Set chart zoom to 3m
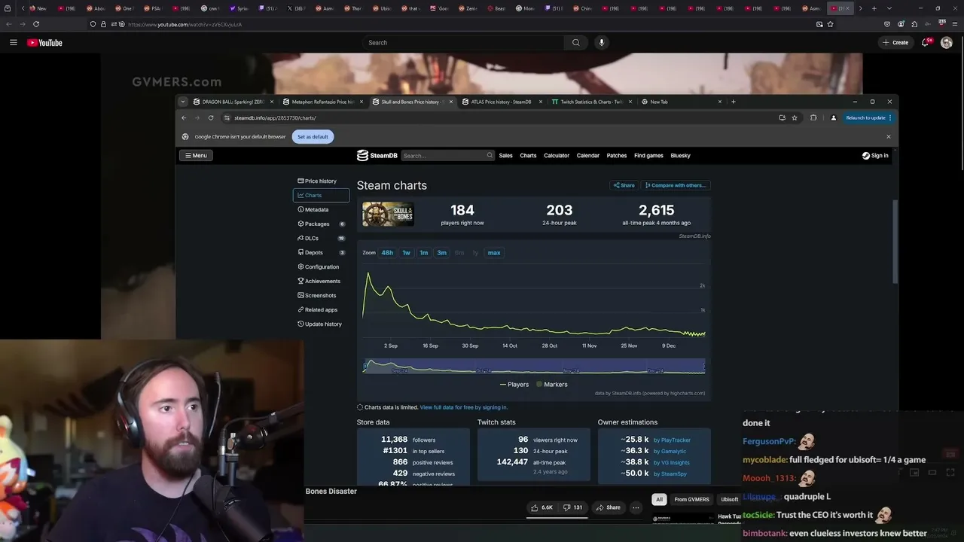Viewport: 964px width, 542px height. (442, 253)
